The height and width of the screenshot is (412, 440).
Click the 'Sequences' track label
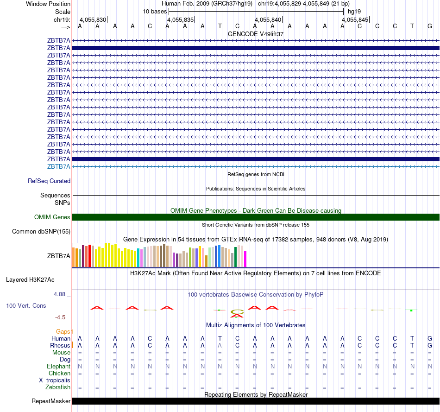point(55,195)
